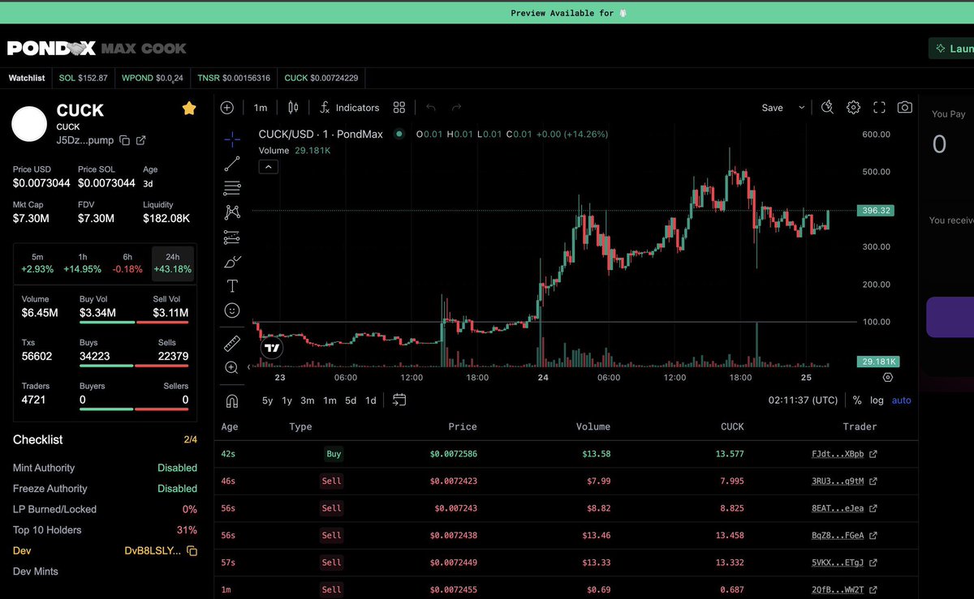Toggle the CUCK favorite star
This screenshot has height=599, width=974.
click(189, 108)
